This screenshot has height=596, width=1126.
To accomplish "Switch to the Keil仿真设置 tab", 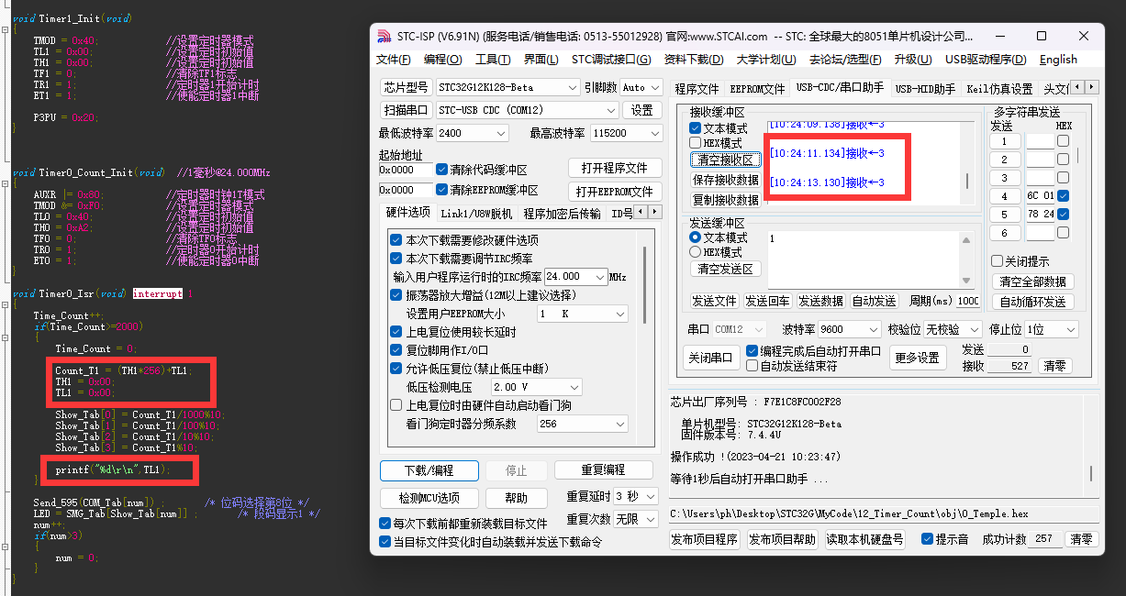I will [x=999, y=89].
